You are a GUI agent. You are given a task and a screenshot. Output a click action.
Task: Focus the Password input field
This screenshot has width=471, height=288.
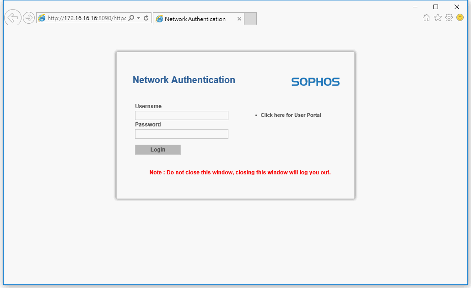pyautogui.click(x=182, y=134)
